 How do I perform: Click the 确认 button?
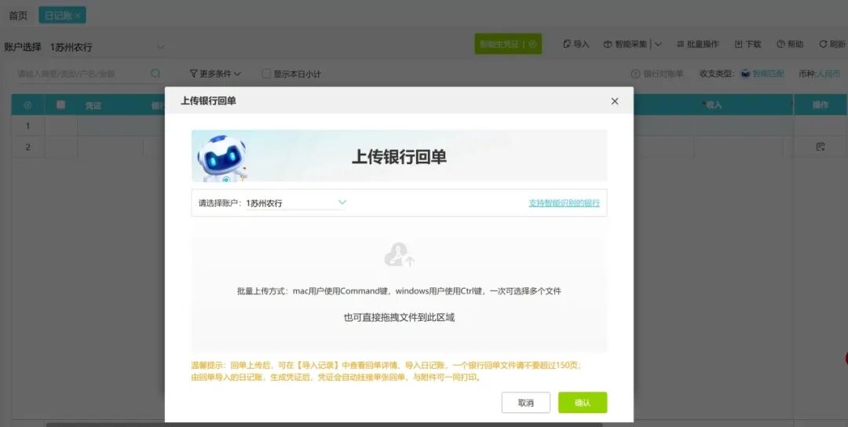(x=583, y=403)
